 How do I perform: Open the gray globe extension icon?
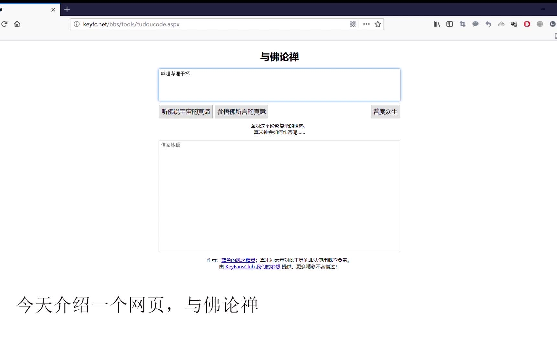540,24
